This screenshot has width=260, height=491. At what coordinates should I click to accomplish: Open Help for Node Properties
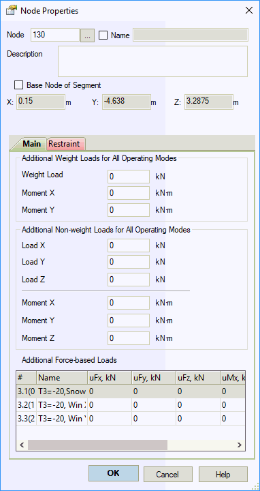tap(223, 474)
